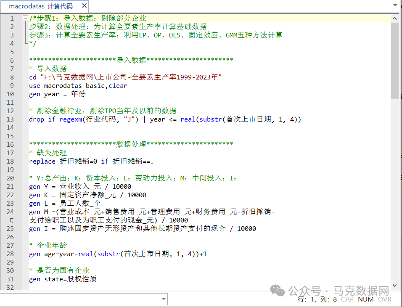Screen dimensions: 402x307
Task: Click the 'gen M =(营业成本_元' line
Action: click(152, 212)
